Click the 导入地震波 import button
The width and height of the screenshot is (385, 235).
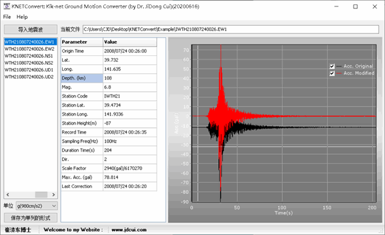pos(30,30)
